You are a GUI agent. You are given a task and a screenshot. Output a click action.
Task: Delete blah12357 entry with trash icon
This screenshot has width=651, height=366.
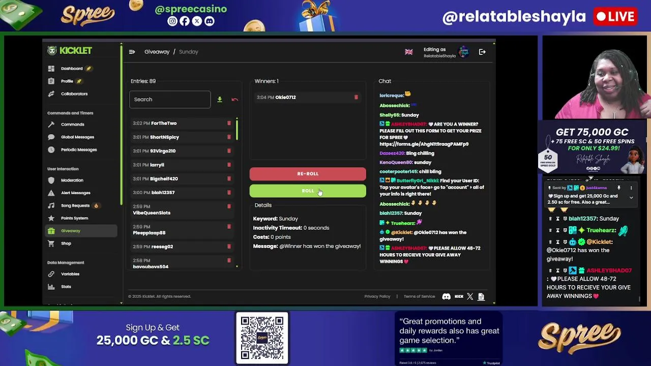coord(229,192)
